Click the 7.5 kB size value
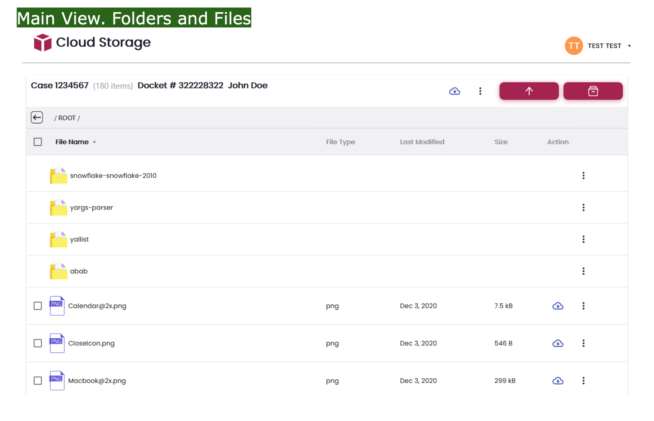 coord(503,306)
